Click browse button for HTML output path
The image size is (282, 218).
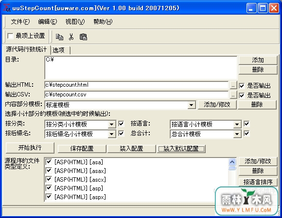pyautogui.click(x=233, y=85)
